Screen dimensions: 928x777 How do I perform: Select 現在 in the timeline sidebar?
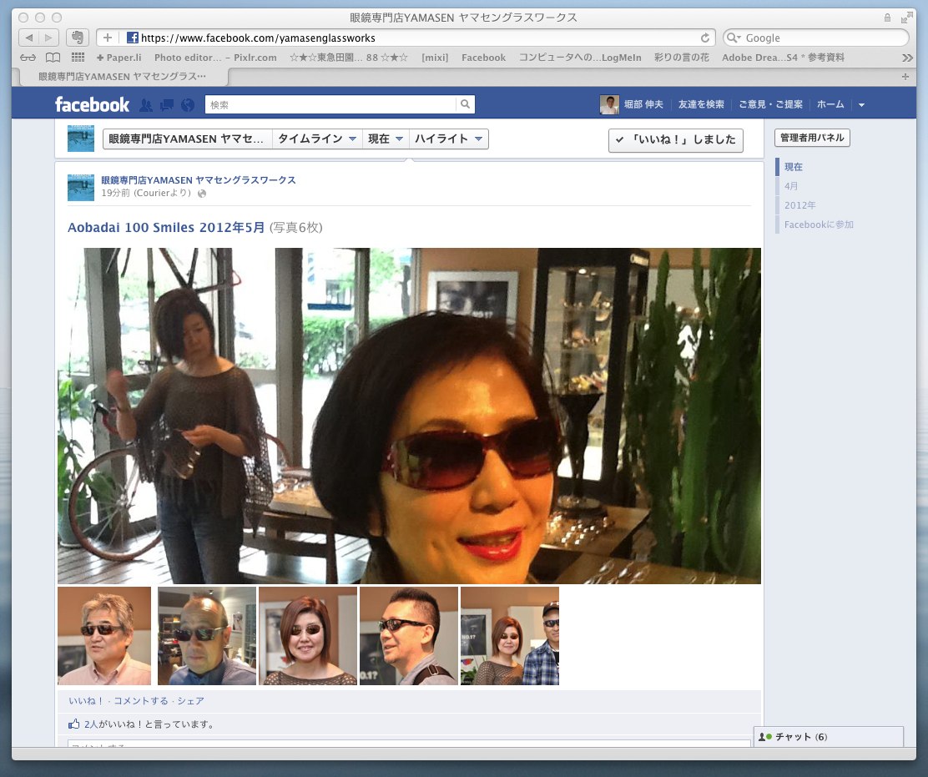(x=793, y=167)
